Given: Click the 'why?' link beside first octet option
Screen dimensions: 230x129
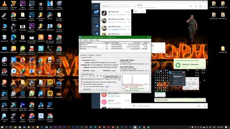Looking at the screenshot, I should [x=107, y=86].
